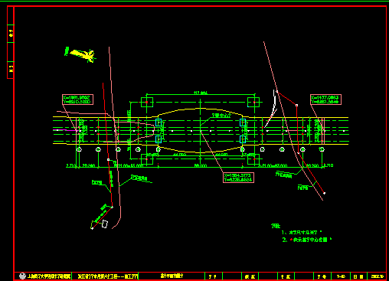Select the green boxed label left of the red line
Screen dimensions: 389x281
coord(97,182)
